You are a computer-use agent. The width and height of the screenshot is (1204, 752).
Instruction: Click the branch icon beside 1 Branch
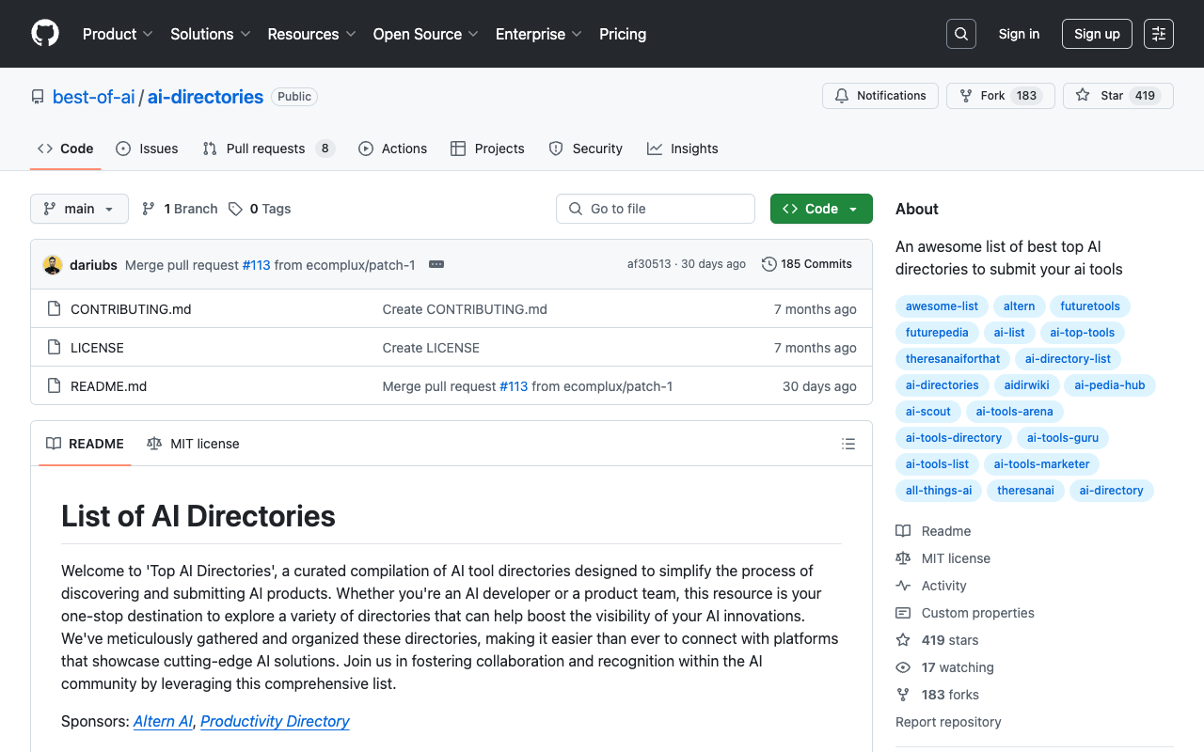click(x=149, y=209)
